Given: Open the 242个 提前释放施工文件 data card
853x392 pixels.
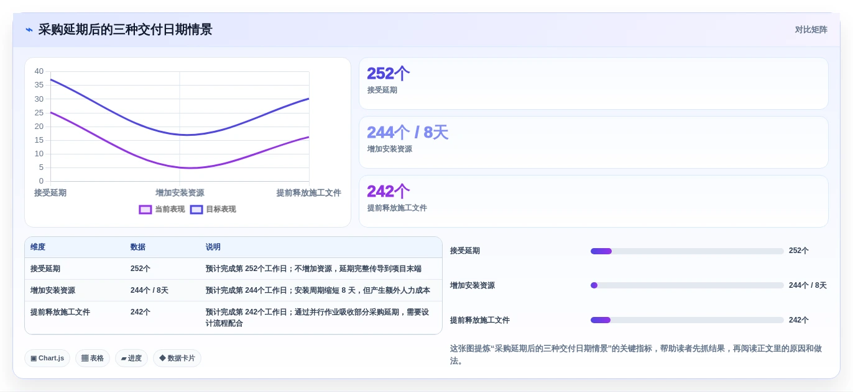Looking at the screenshot, I should (594, 202).
